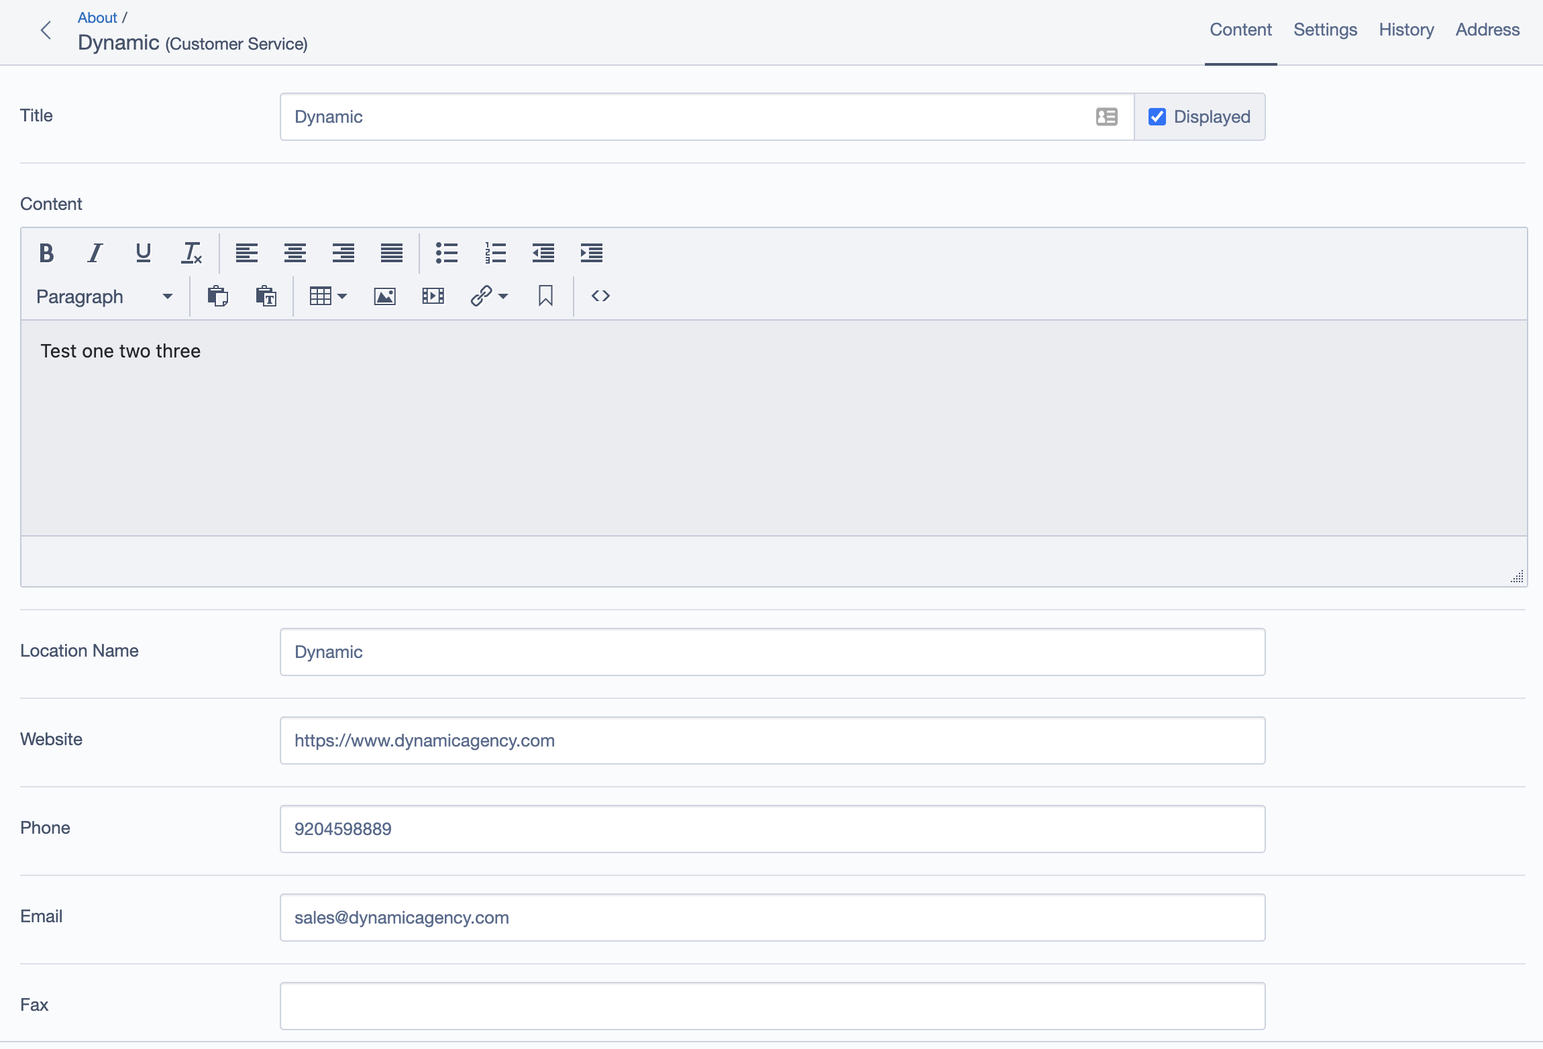The width and height of the screenshot is (1543, 1049).
Task: Click the Insert Link icon
Action: 481,295
